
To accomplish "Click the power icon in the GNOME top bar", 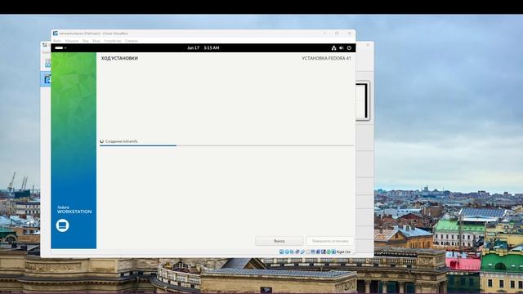I will click(349, 48).
